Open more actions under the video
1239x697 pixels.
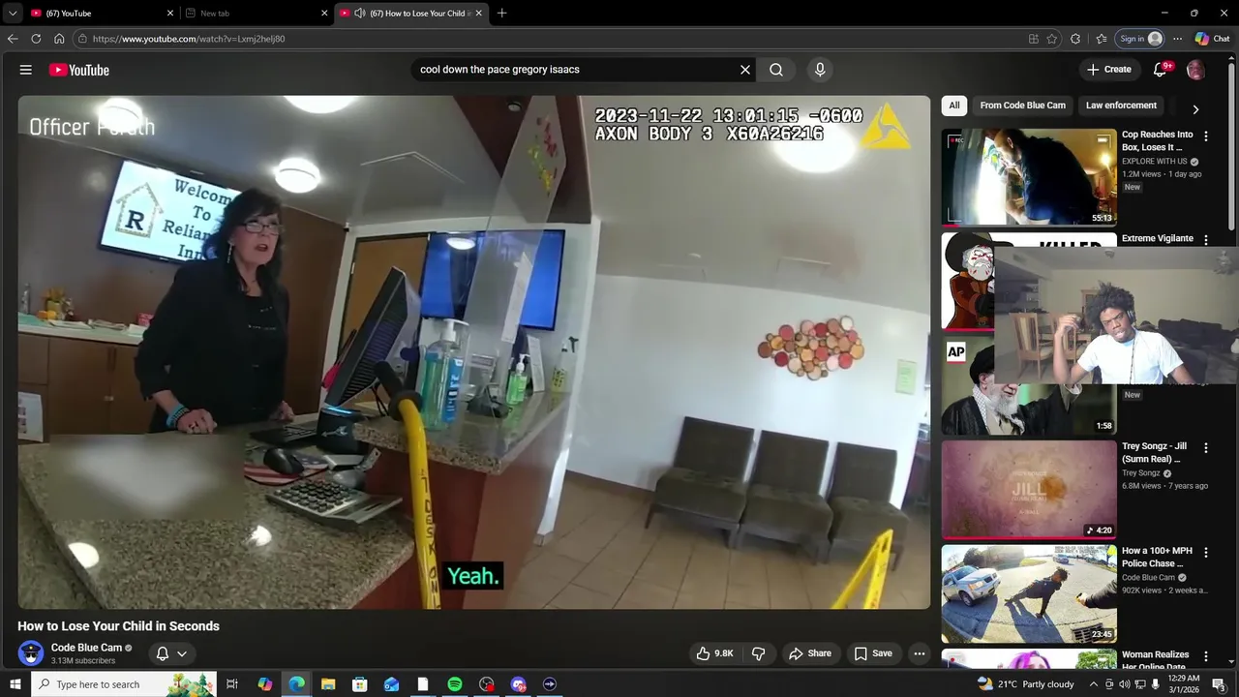point(920,653)
